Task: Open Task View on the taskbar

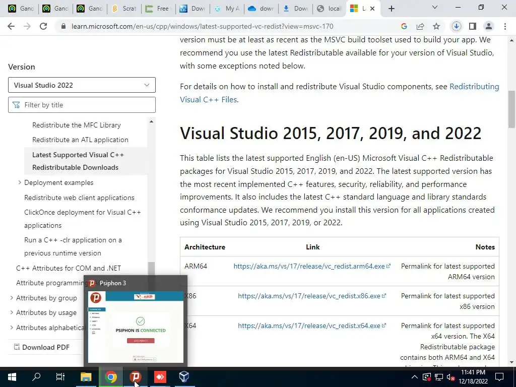Action: [60, 377]
